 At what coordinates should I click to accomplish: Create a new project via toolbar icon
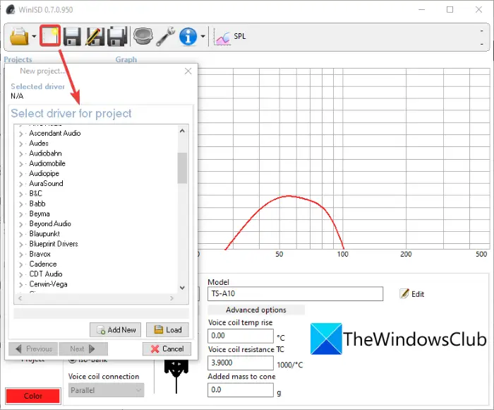[50, 36]
